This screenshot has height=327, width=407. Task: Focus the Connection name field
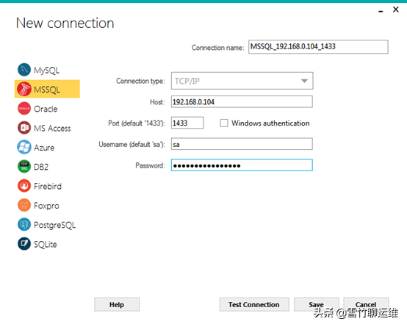[318, 47]
